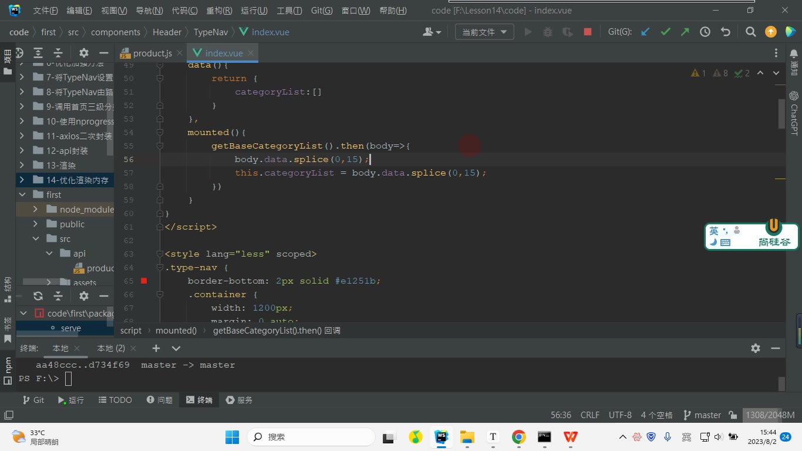
Task: Open the editor tabs more-options menu
Action: (x=776, y=53)
